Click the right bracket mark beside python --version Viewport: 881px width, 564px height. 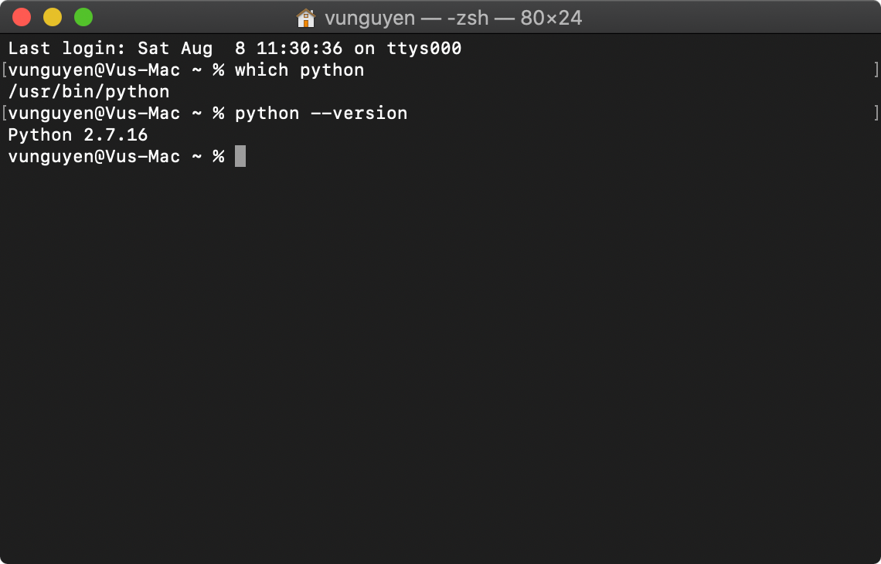pos(876,113)
